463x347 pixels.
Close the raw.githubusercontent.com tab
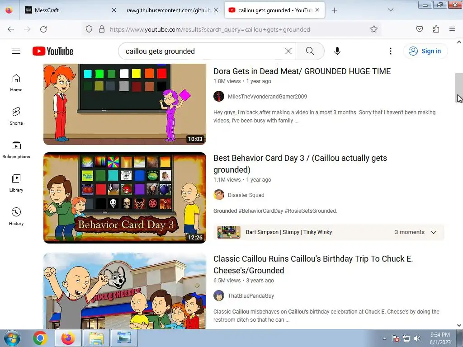(x=216, y=10)
